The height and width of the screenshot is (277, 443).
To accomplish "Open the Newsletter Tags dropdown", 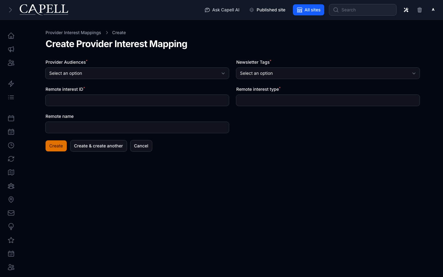I will click(328, 73).
